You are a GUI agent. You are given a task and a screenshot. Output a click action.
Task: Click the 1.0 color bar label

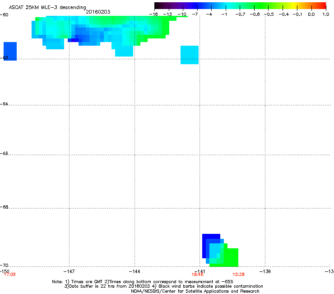(326, 14)
